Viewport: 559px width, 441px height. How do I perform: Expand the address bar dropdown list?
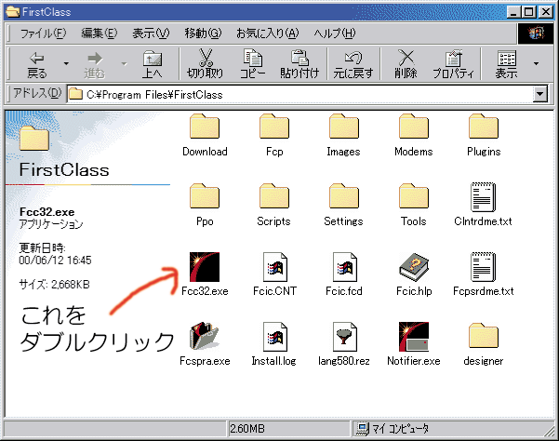(540, 94)
